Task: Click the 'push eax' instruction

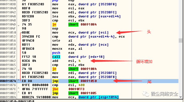Action: [x=63, y=53]
